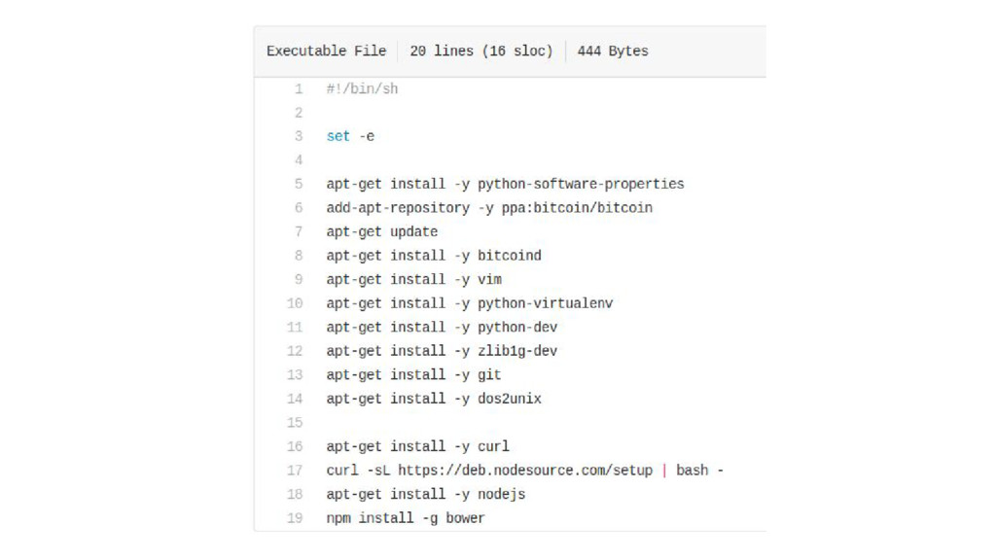Click the 'dos2unix' package name

[510, 399]
